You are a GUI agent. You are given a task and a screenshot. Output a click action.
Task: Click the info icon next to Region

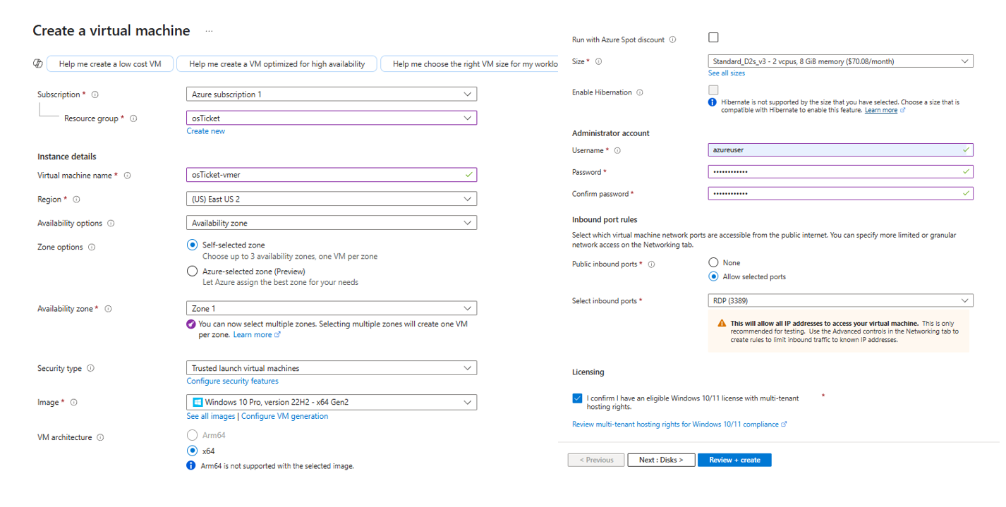77,200
